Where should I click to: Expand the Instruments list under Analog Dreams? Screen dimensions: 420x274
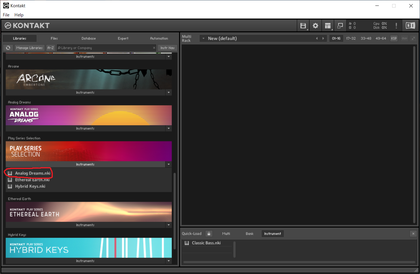[85, 129]
